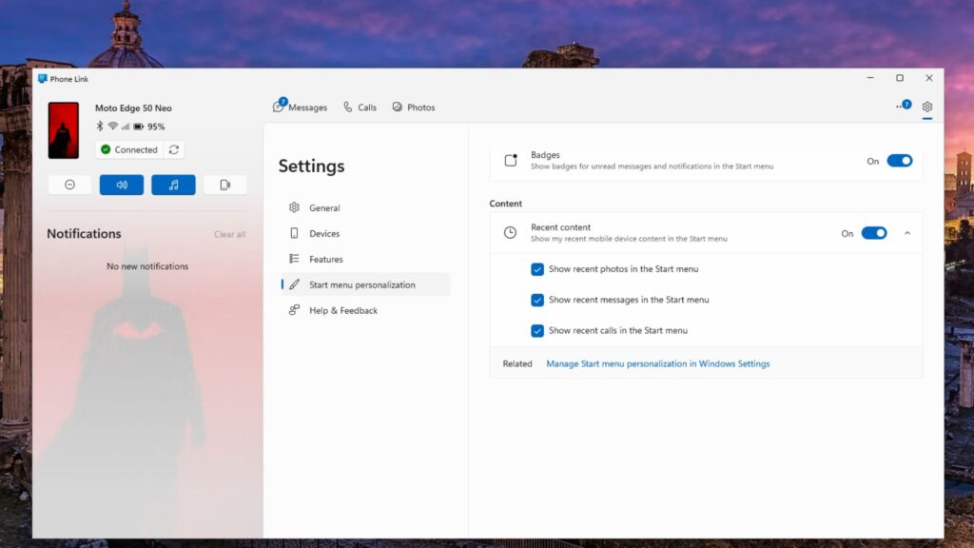Select the Do Not Disturb icon

coord(69,184)
